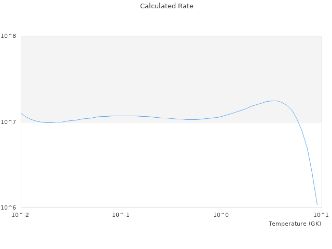Image resolution: width=332 pixels, height=249 pixels.
Task: Click the curve directly above the 10^-1 label
Action: point(121,116)
